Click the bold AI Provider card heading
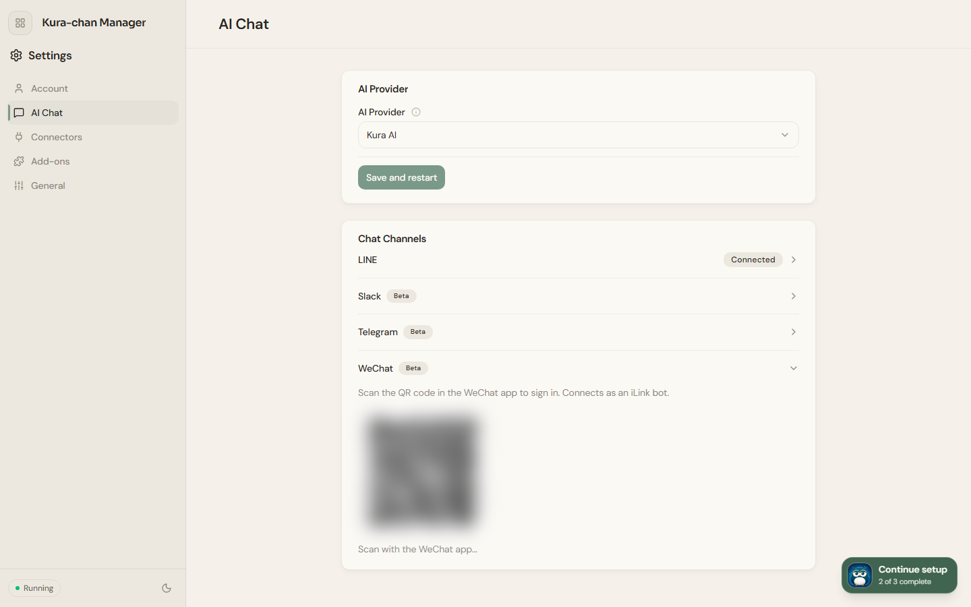The width and height of the screenshot is (971, 607). pos(383,89)
